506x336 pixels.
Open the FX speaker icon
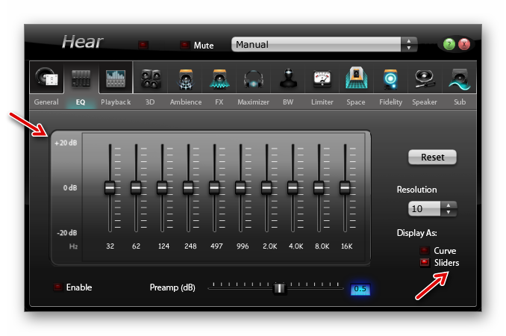(x=219, y=78)
